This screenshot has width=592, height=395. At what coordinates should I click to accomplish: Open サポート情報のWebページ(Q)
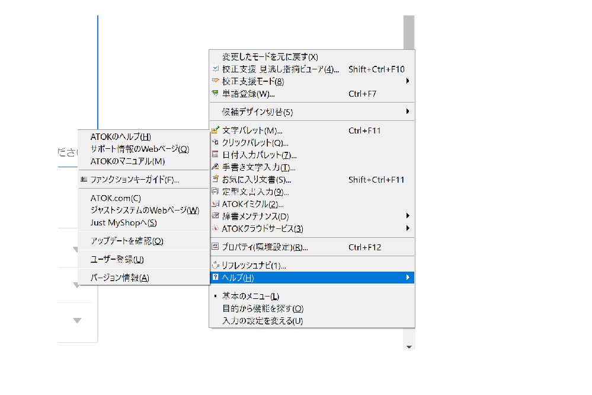coord(140,149)
